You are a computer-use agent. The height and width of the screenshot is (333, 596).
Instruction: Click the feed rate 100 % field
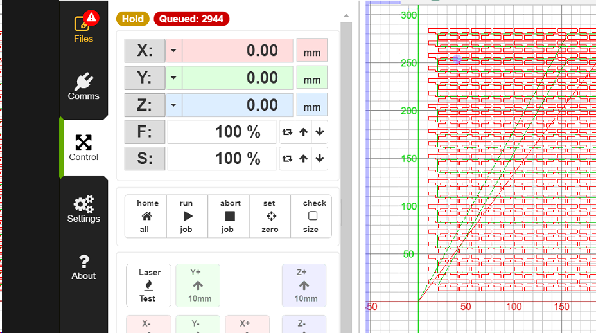point(222,132)
